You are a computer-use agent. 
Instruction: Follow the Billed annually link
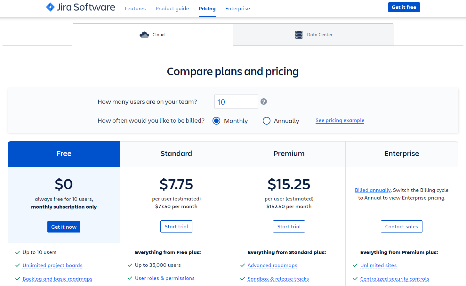click(x=373, y=190)
